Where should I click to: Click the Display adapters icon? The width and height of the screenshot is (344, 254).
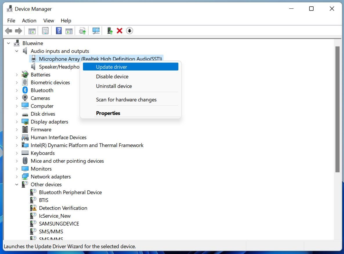click(x=25, y=121)
